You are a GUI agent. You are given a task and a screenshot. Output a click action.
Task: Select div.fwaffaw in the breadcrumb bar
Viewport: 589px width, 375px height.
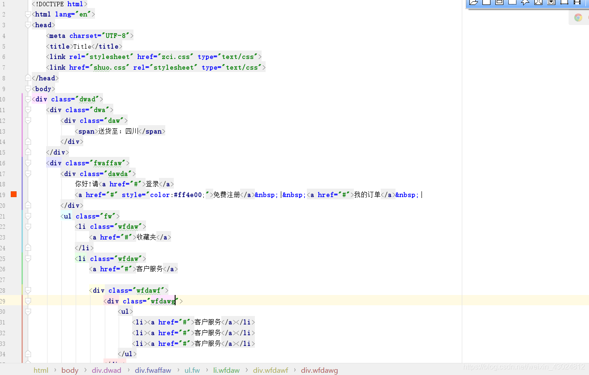pyautogui.click(x=153, y=370)
